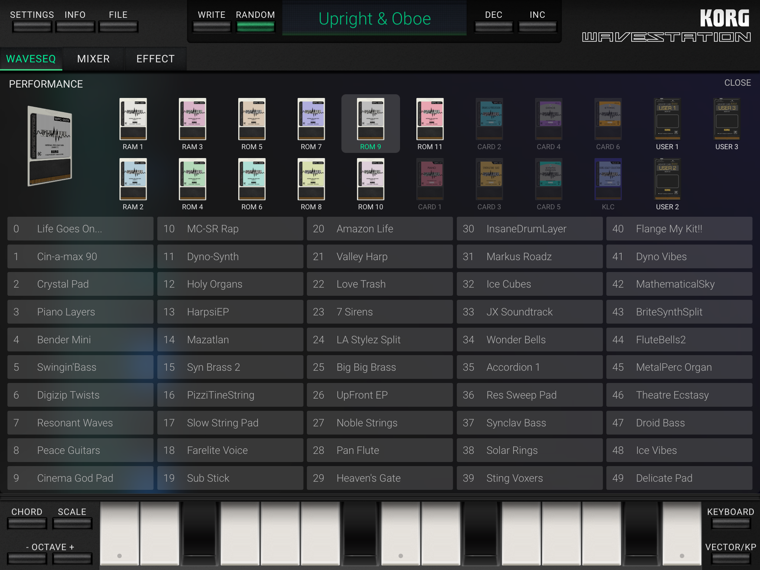Screen dimensions: 760x570
Task: Open the ROM 8 card bank
Action: pos(311,180)
